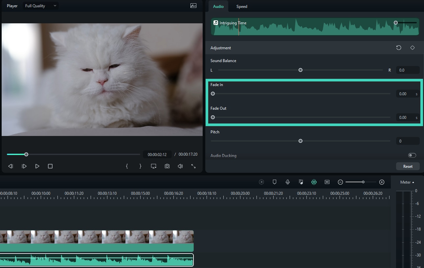
Task: Stop the video playback
Action: tap(50, 166)
